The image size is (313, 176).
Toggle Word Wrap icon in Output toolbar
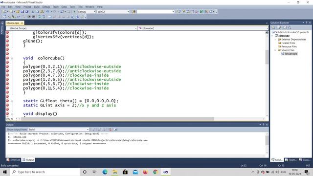pyautogui.click(x=115, y=130)
